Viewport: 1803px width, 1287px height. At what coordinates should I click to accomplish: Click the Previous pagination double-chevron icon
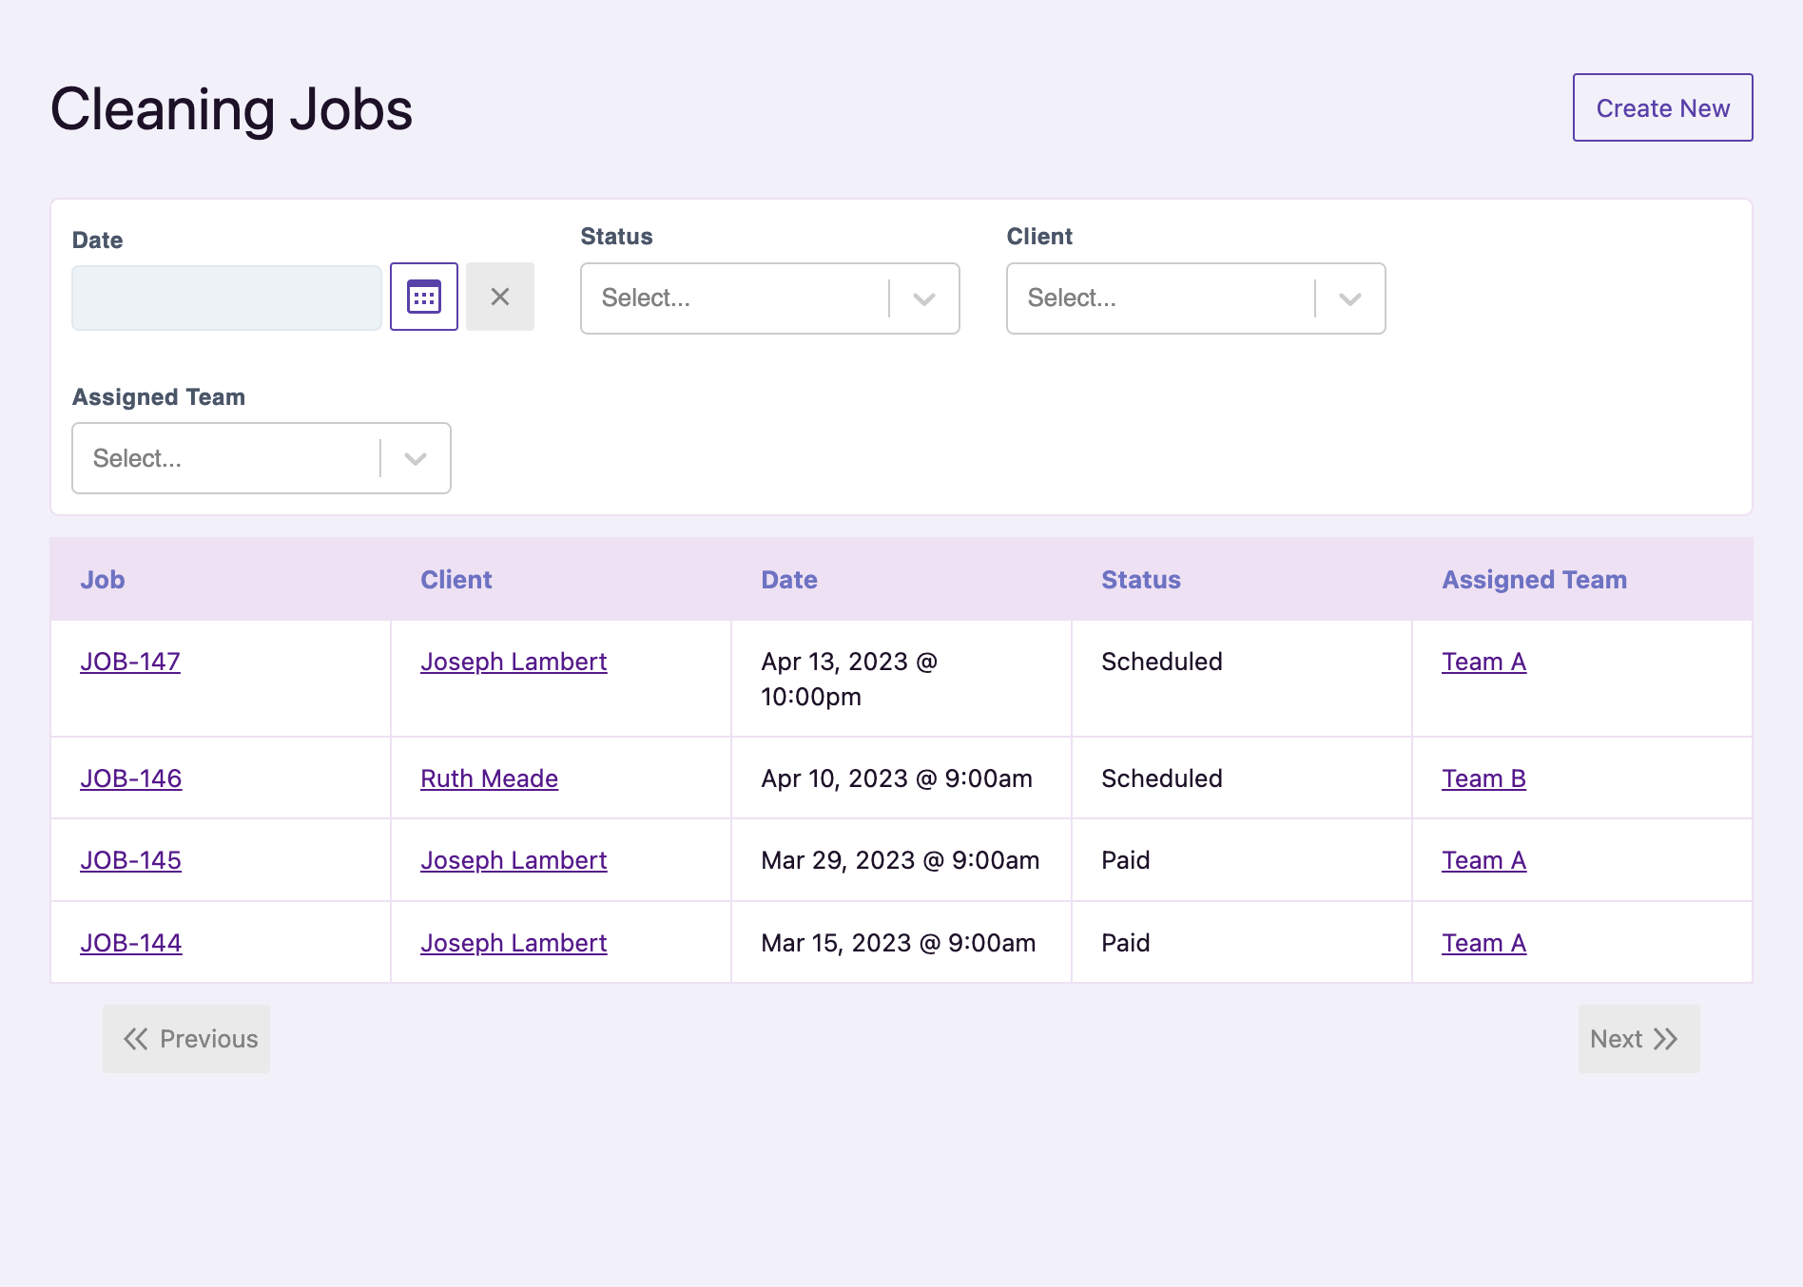click(134, 1039)
